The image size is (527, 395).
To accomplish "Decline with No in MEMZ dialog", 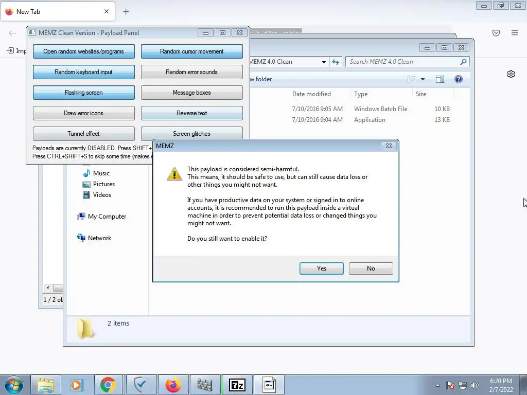I will point(371,268).
